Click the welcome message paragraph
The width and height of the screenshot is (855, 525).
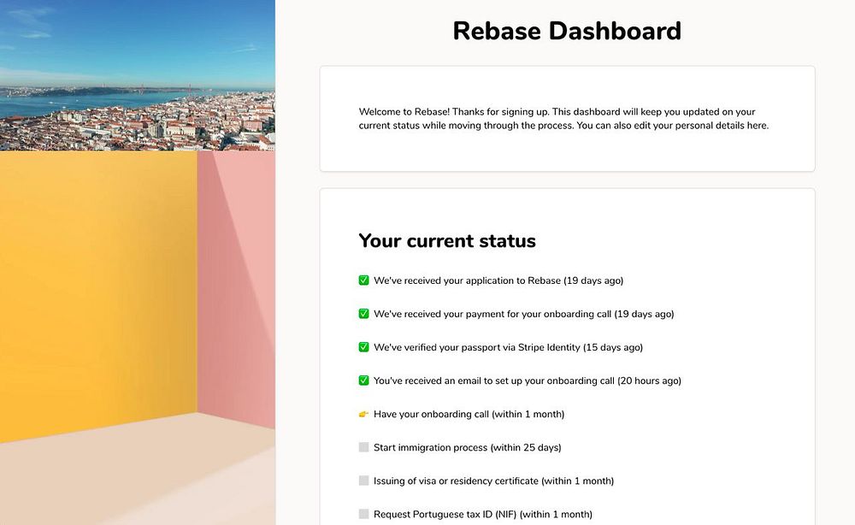[563, 119]
